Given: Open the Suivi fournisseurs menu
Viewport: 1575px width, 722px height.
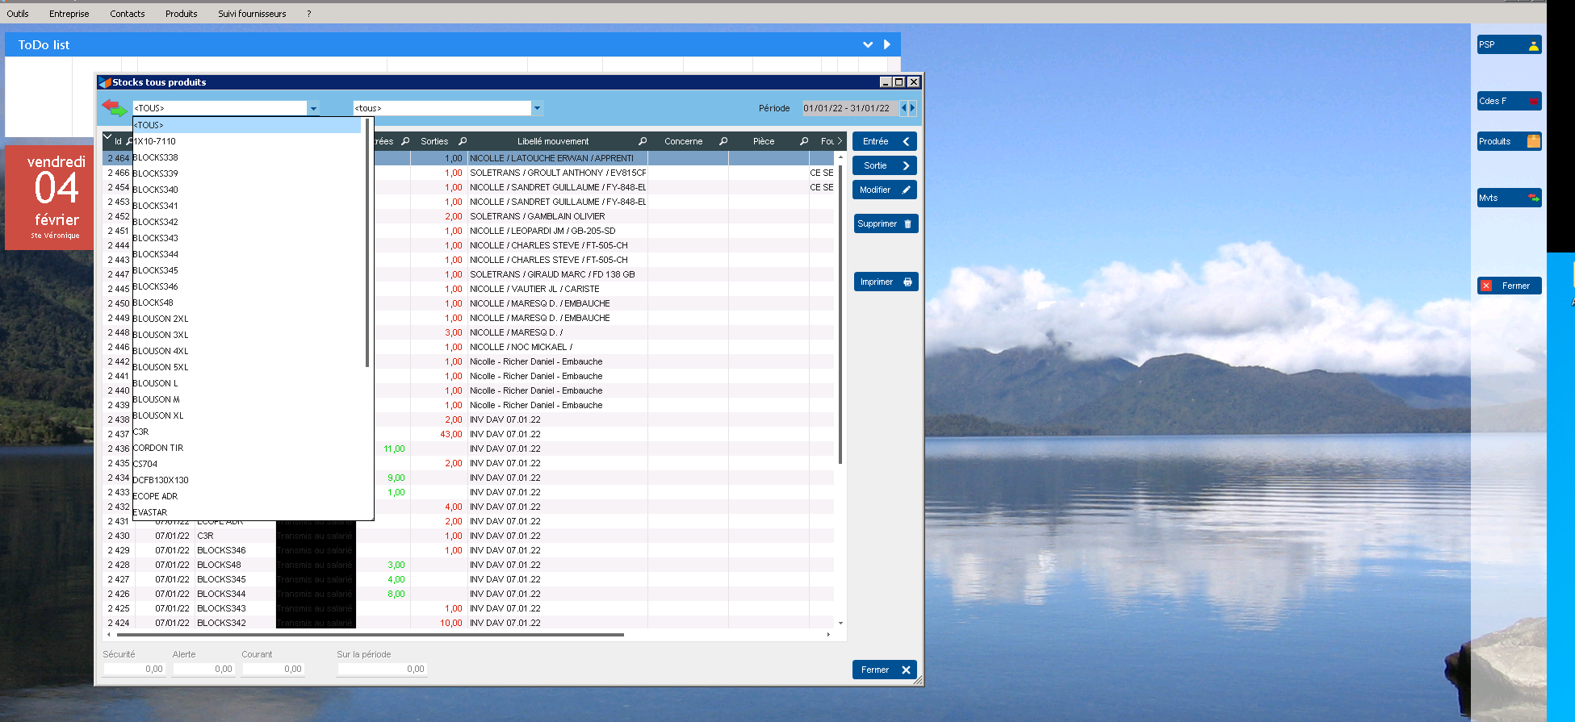Looking at the screenshot, I should 252,14.
